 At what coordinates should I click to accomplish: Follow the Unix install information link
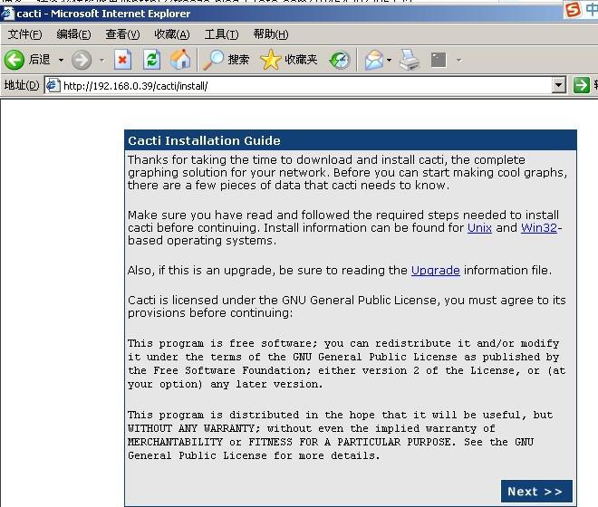tap(479, 227)
